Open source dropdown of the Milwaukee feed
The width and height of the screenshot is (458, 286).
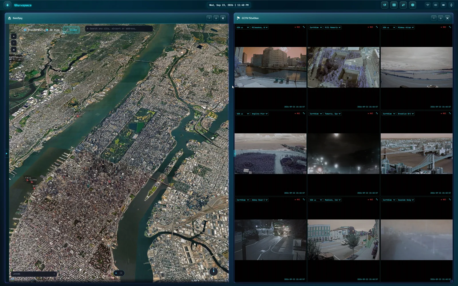point(243,27)
